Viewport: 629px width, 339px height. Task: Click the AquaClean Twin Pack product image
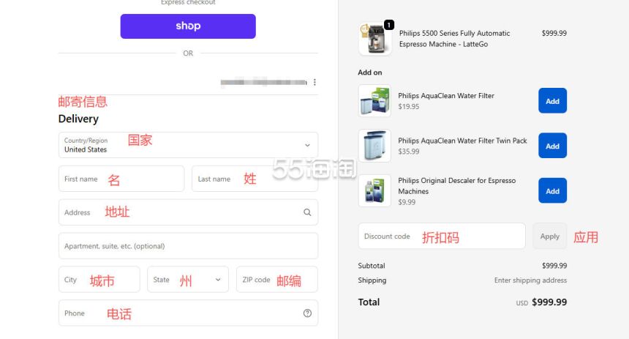tap(374, 146)
